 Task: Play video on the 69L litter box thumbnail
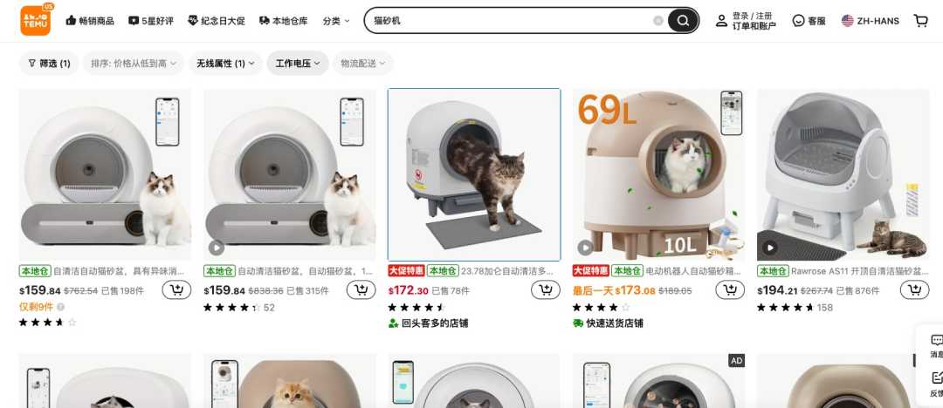(x=585, y=247)
